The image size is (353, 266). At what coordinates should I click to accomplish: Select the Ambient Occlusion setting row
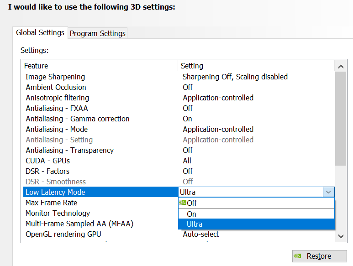(x=56, y=87)
